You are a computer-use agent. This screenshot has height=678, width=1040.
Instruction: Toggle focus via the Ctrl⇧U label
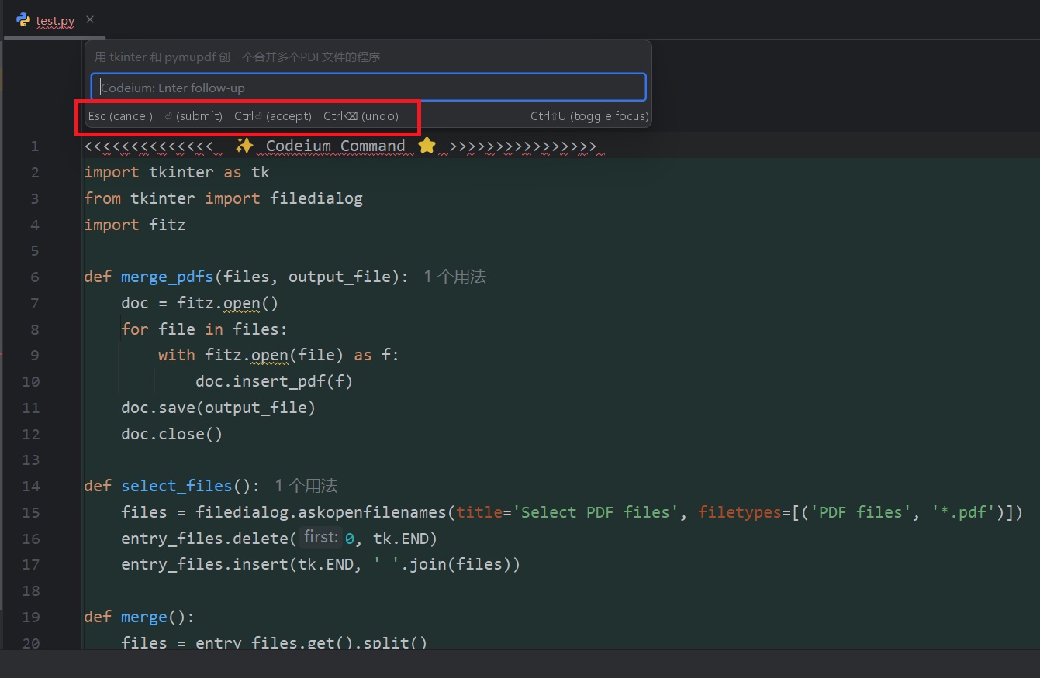point(590,115)
